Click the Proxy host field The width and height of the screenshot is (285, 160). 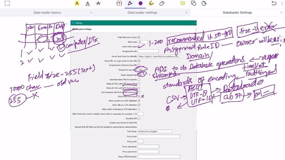(159, 136)
